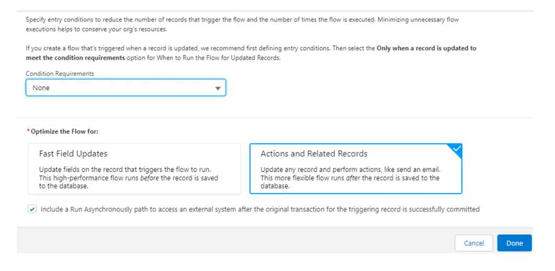Cancel the flow trigger configuration
Image resolution: width=555 pixels, height=271 pixels.
pyautogui.click(x=473, y=243)
